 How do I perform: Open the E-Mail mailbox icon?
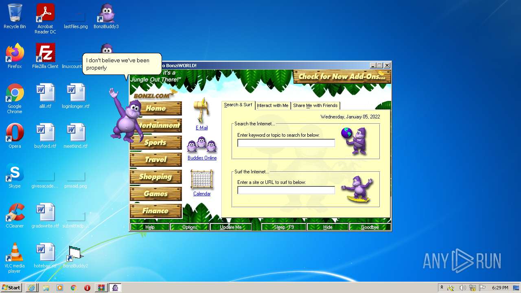click(202, 111)
